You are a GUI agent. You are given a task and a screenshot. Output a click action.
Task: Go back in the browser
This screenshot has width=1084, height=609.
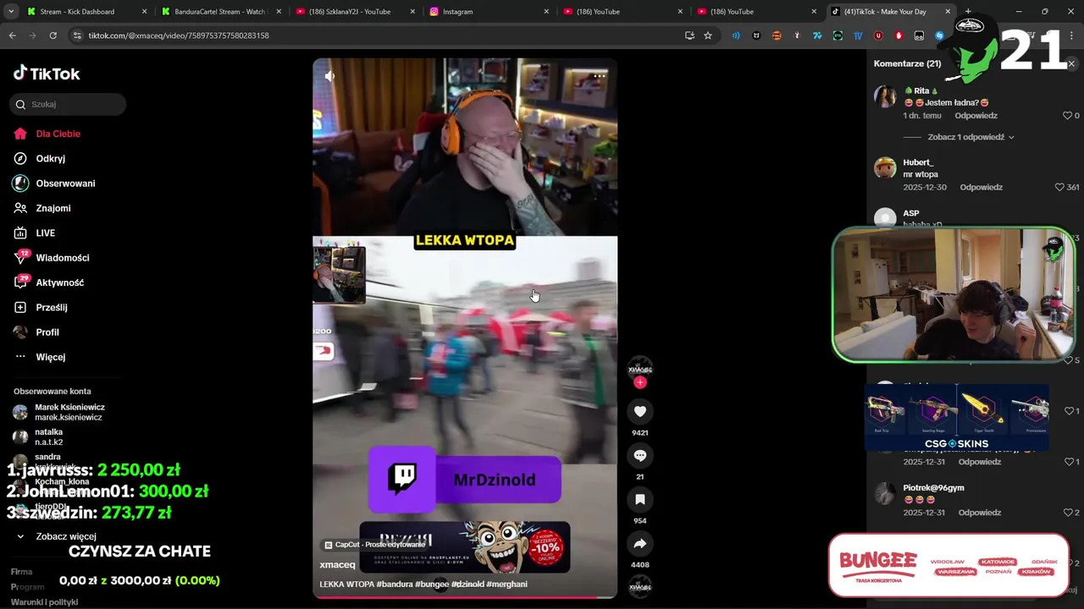12,36
